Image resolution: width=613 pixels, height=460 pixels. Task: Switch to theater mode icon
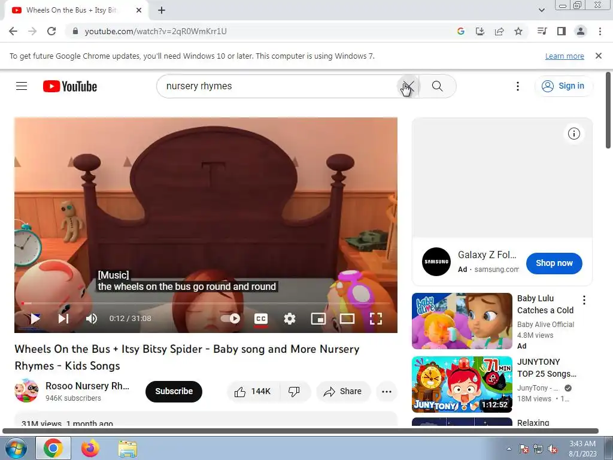(x=347, y=319)
